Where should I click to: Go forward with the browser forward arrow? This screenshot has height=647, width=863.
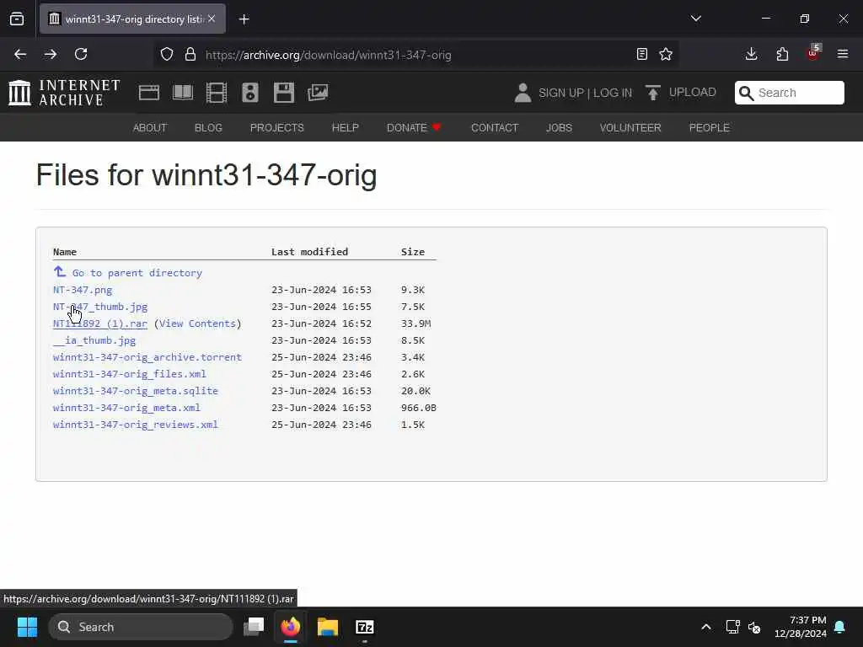tap(51, 54)
